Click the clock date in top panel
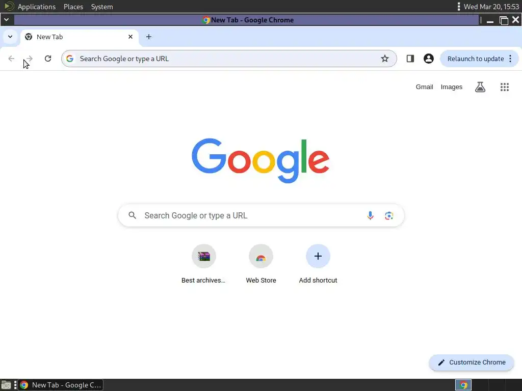This screenshot has height=391, width=522. tap(491, 7)
